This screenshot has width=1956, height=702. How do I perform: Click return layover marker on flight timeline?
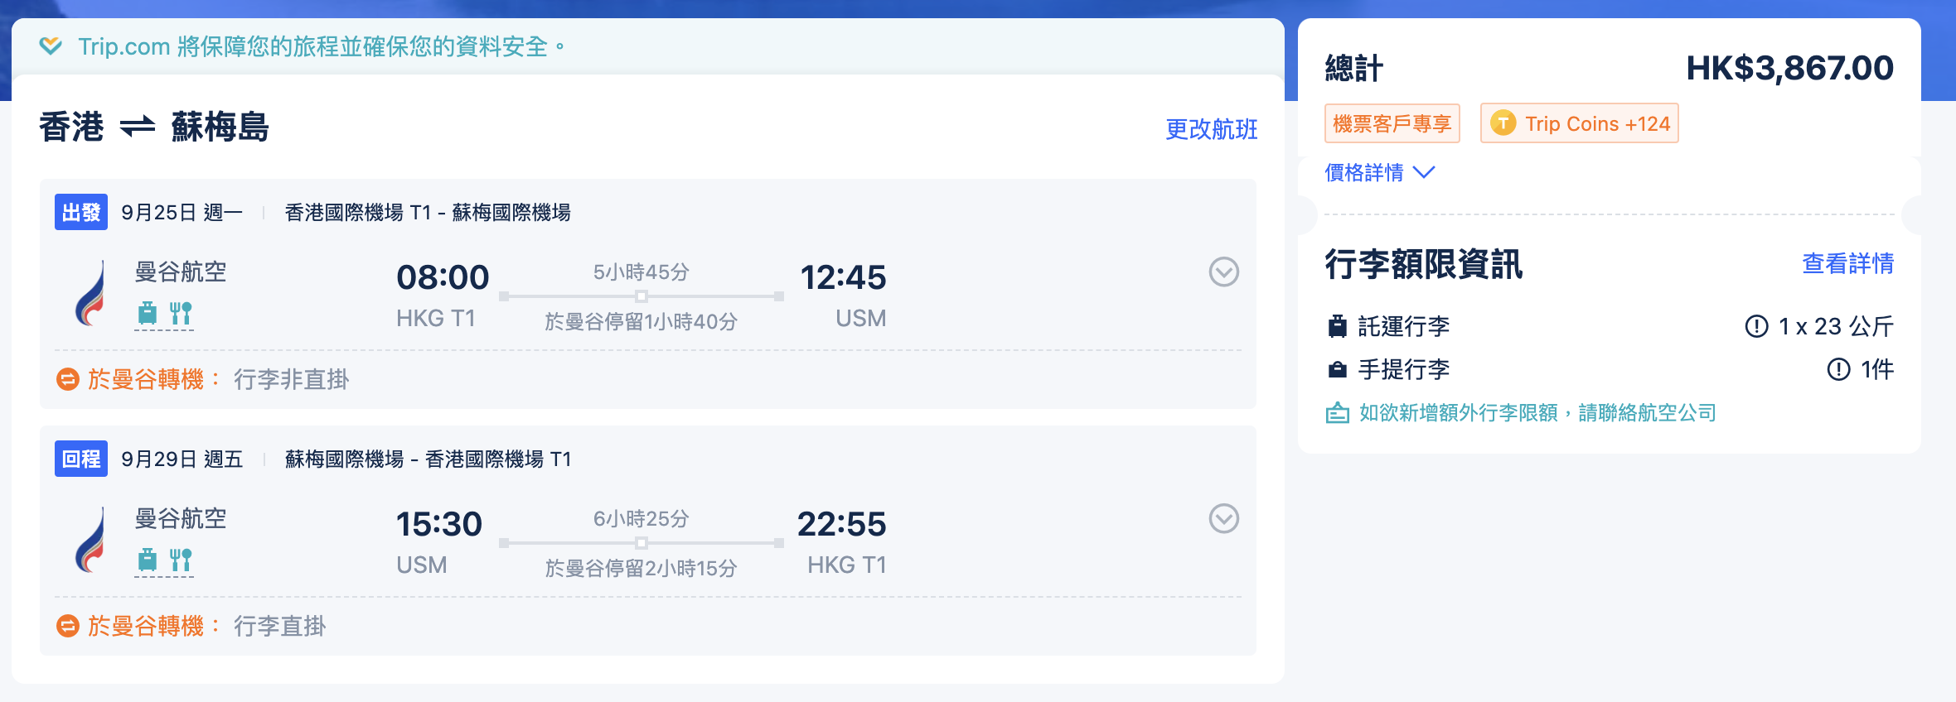point(641,543)
